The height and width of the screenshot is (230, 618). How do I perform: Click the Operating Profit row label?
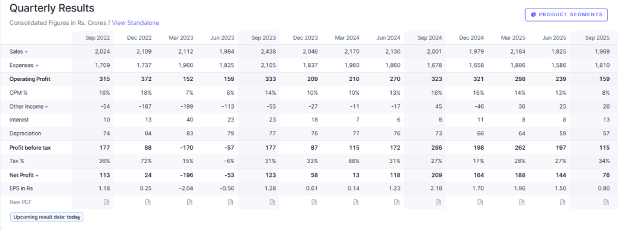(x=30, y=79)
